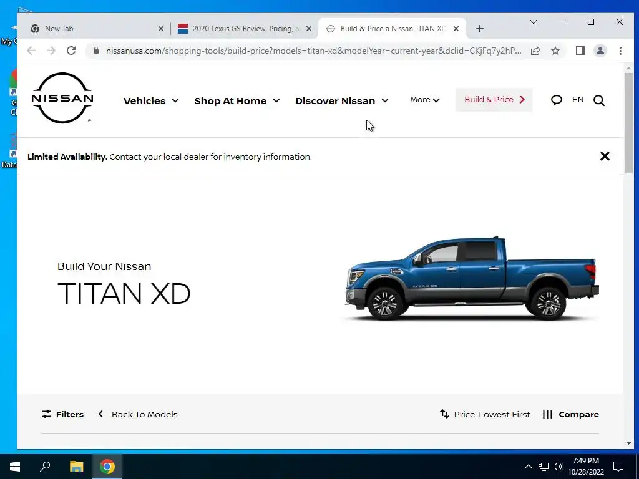The image size is (639, 479).
Task: Click the scrollbar down arrow
Action: click(628, 443)
